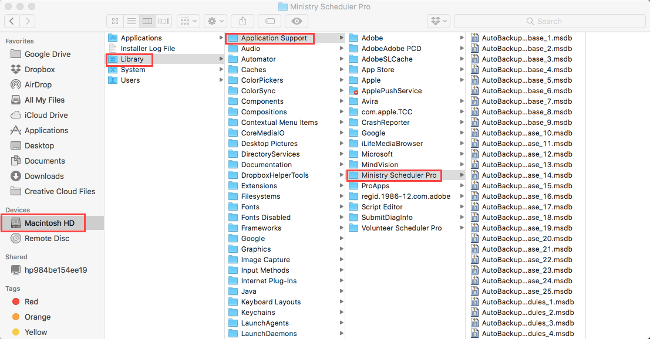Open the Action gear dropdown menu

(x=215, y=21)
